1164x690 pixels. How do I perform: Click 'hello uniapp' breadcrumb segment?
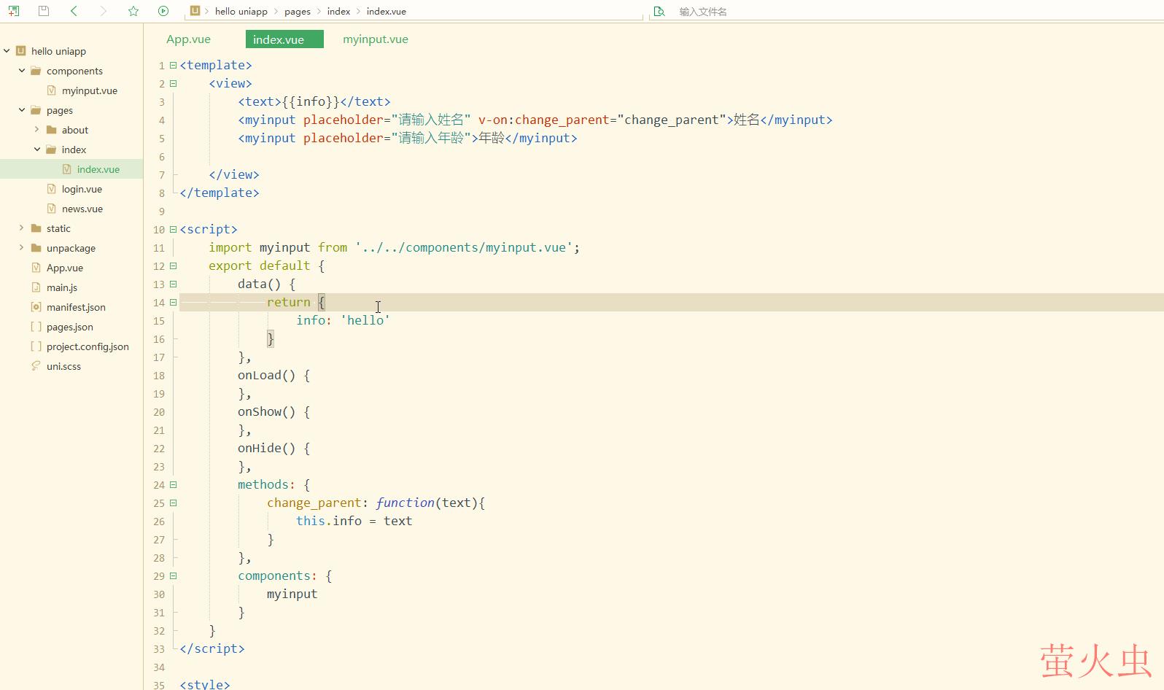pyautogui.click(x=241, y=12)
